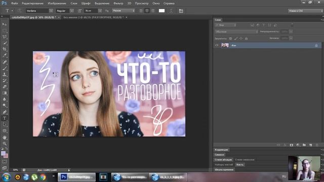This screenshot has height=182, width=324.
Task: Toggle lock image pixels brush icon
Action: click(236, 38)
